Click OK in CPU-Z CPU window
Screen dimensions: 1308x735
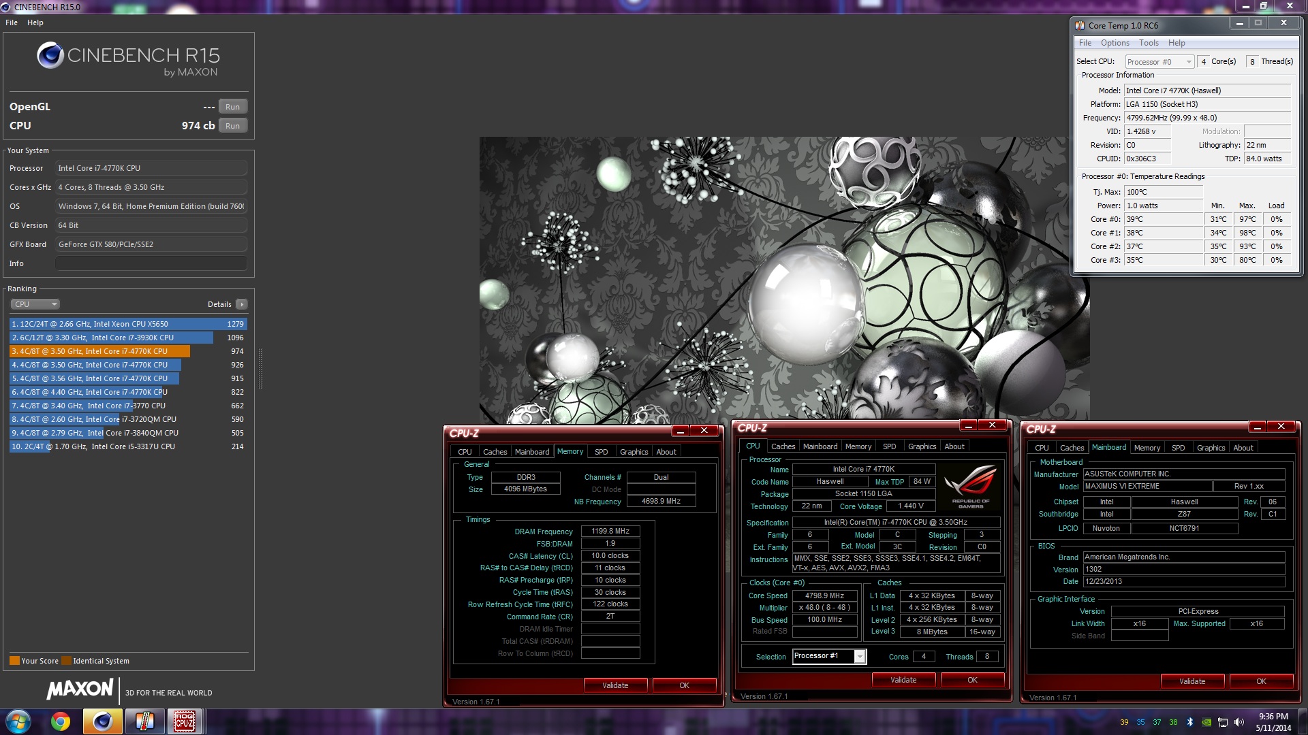coord(972,680)
